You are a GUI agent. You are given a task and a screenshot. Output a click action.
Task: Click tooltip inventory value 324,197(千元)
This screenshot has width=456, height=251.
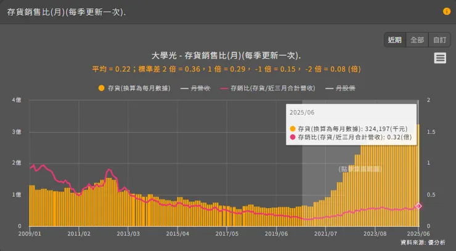(386, 129)
